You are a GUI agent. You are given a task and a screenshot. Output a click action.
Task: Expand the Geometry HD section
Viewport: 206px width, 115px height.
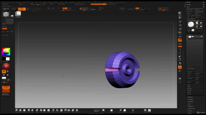(x=191, y=109)
